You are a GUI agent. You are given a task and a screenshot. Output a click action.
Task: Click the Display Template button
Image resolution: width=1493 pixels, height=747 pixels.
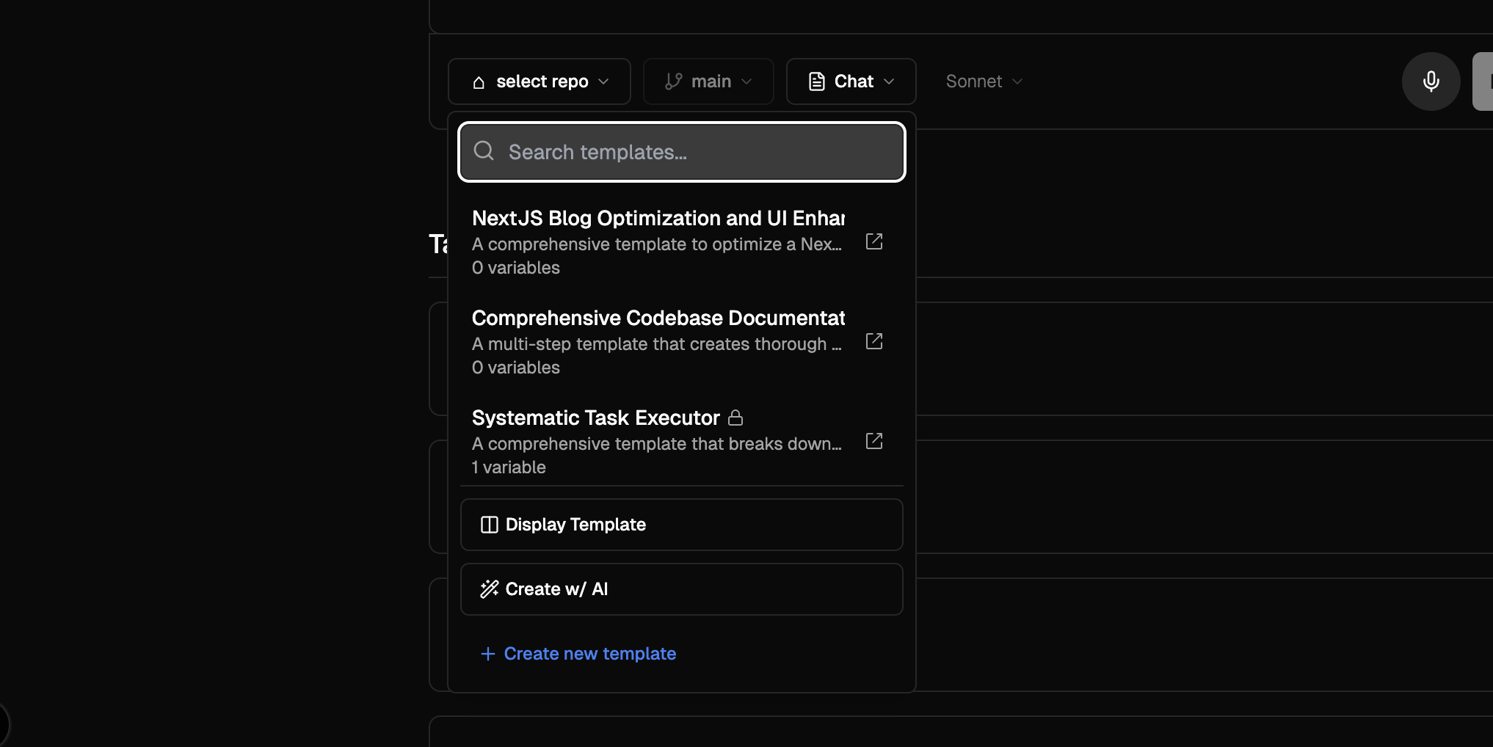point(680,524)
